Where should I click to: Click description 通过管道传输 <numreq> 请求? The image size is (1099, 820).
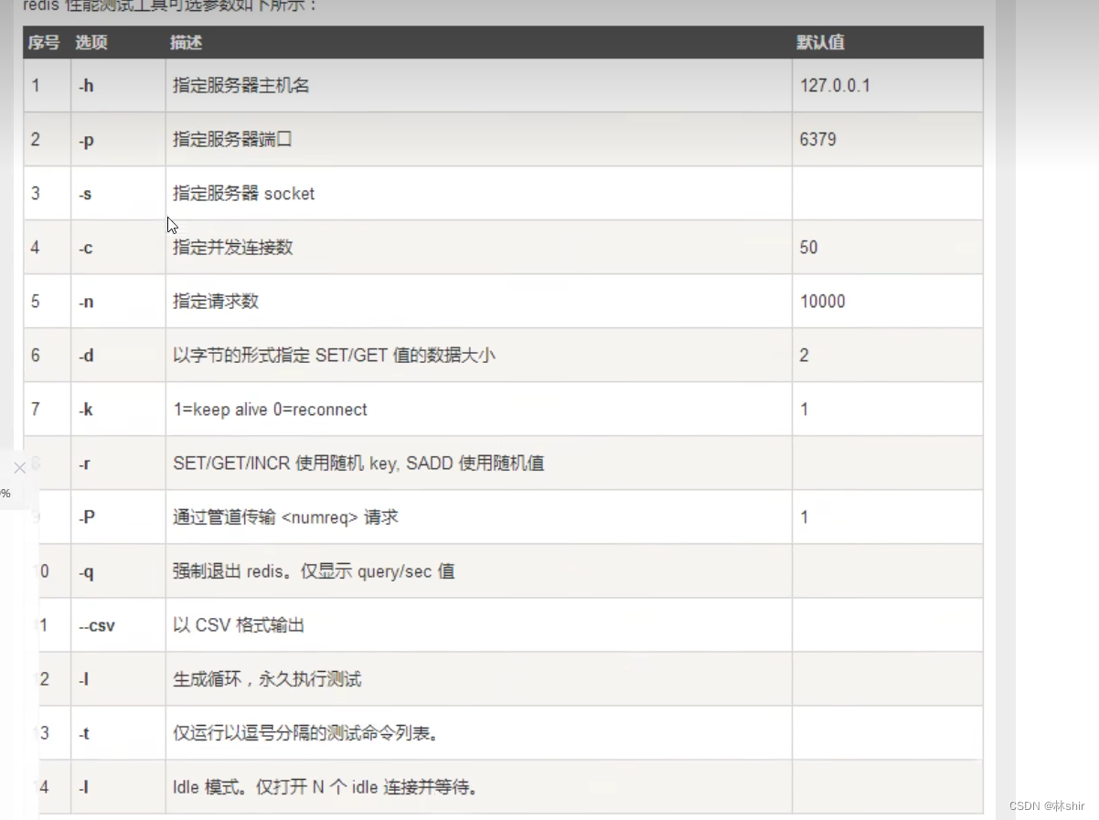tap(285, 517)
